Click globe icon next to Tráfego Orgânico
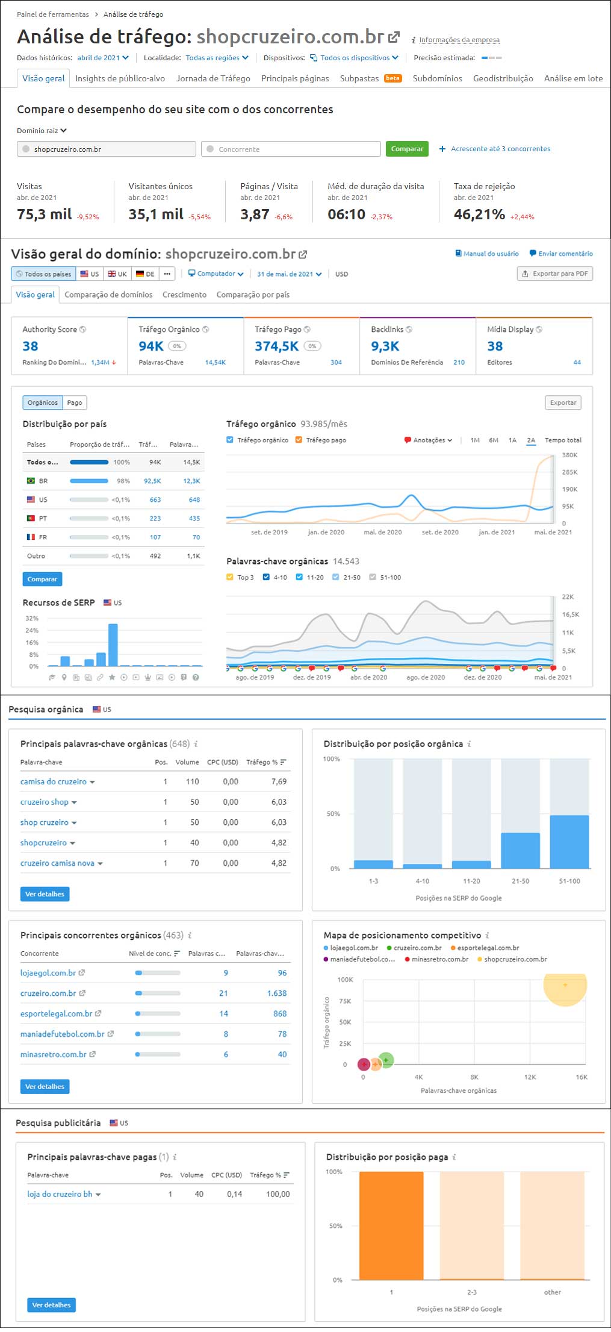 [206, 330]
